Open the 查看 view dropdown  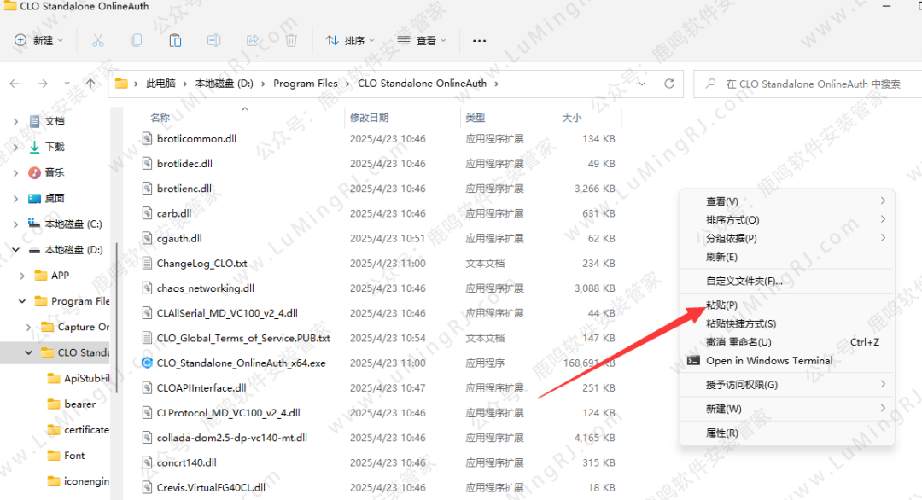423,40
